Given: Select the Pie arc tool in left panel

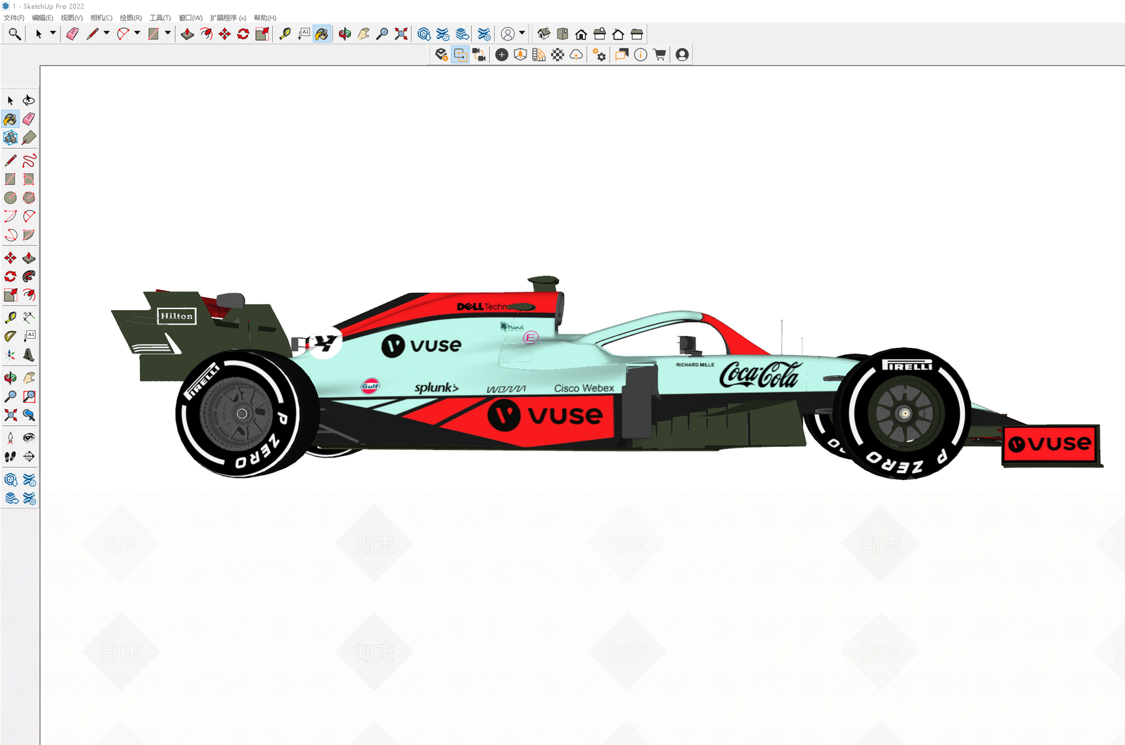Looking at the screenshot, I should (x=29, y=235).
